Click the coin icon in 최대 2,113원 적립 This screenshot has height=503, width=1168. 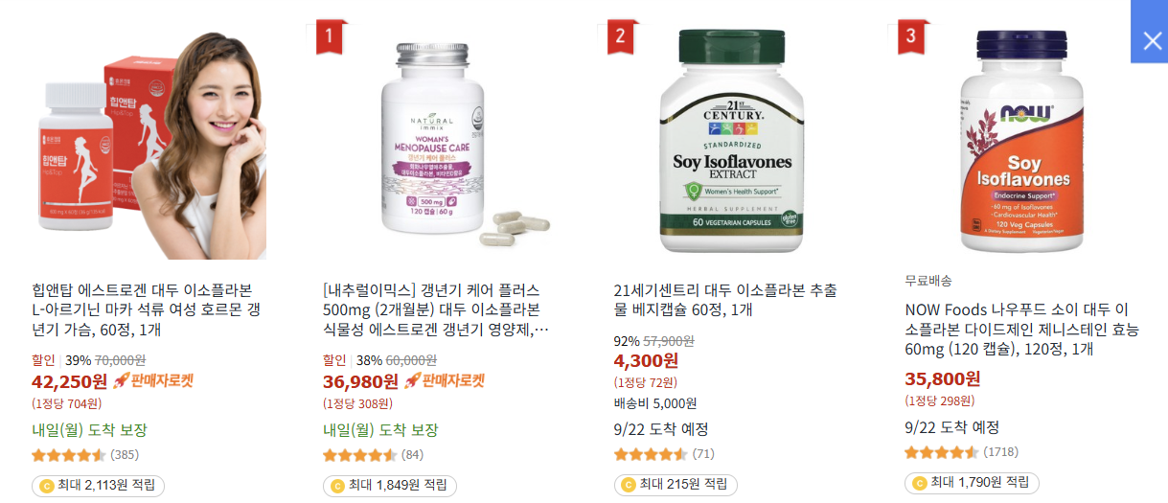tap(46, 485)
